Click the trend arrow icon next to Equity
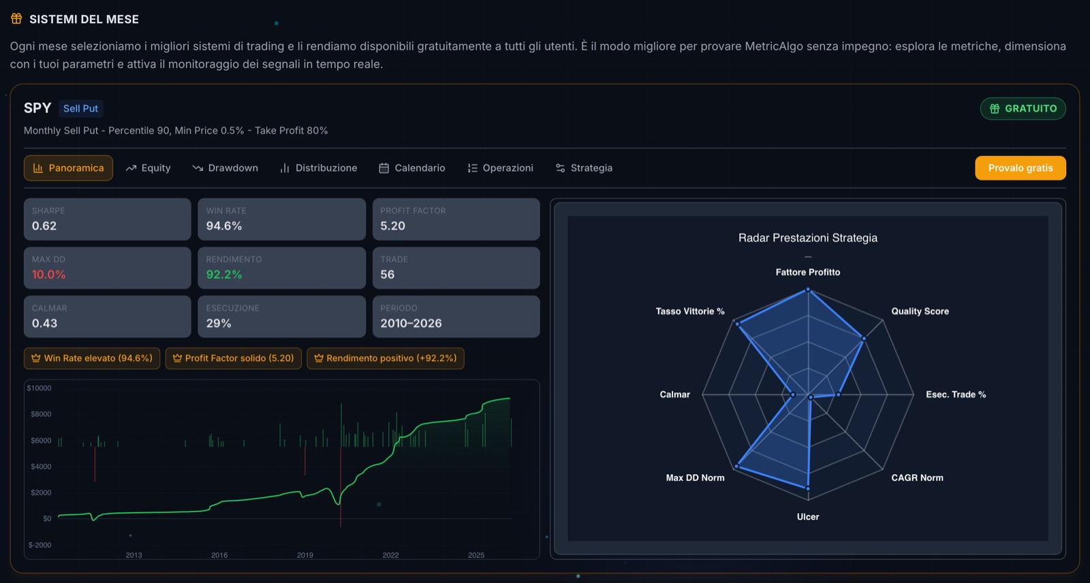Viewport: 1090px width, 583px height. click(131, 168)
